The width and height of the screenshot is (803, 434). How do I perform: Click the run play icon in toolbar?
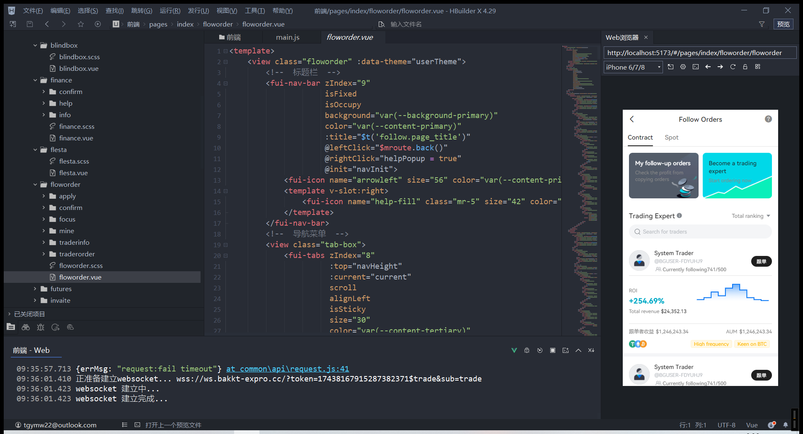(98, 24)
